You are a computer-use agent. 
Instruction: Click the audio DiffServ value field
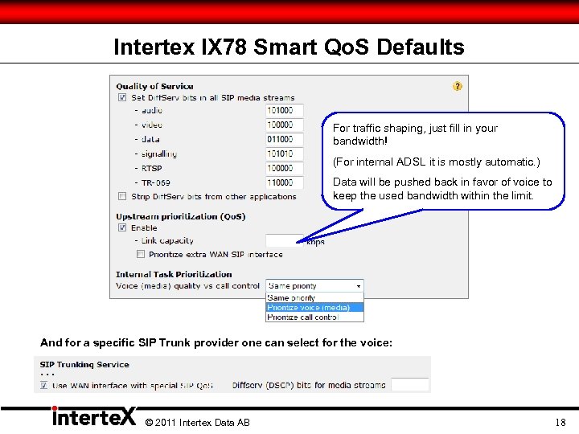click(x=285, y=110)
